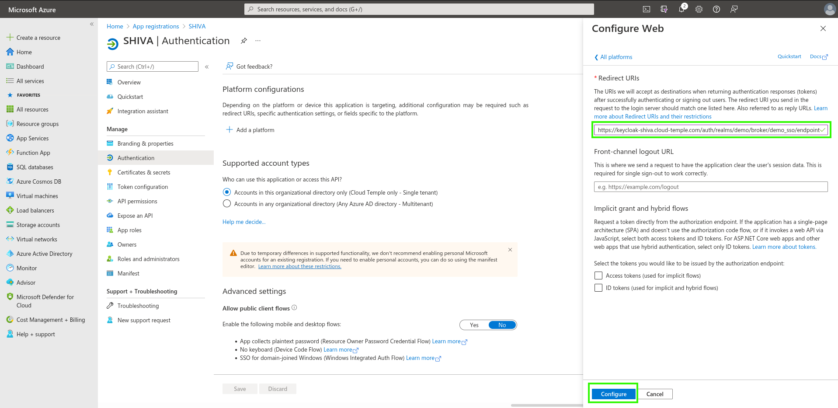Screen dimensions: 838x408
Task: Open the notifications bell icon
Action: click(x=682, y=9)
